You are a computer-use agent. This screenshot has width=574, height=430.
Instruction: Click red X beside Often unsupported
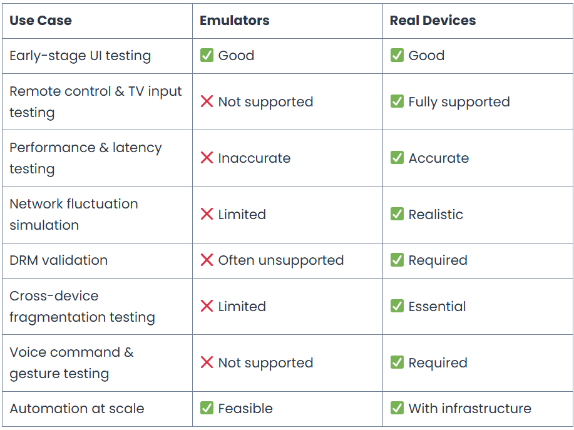click(x=207, y=260)
